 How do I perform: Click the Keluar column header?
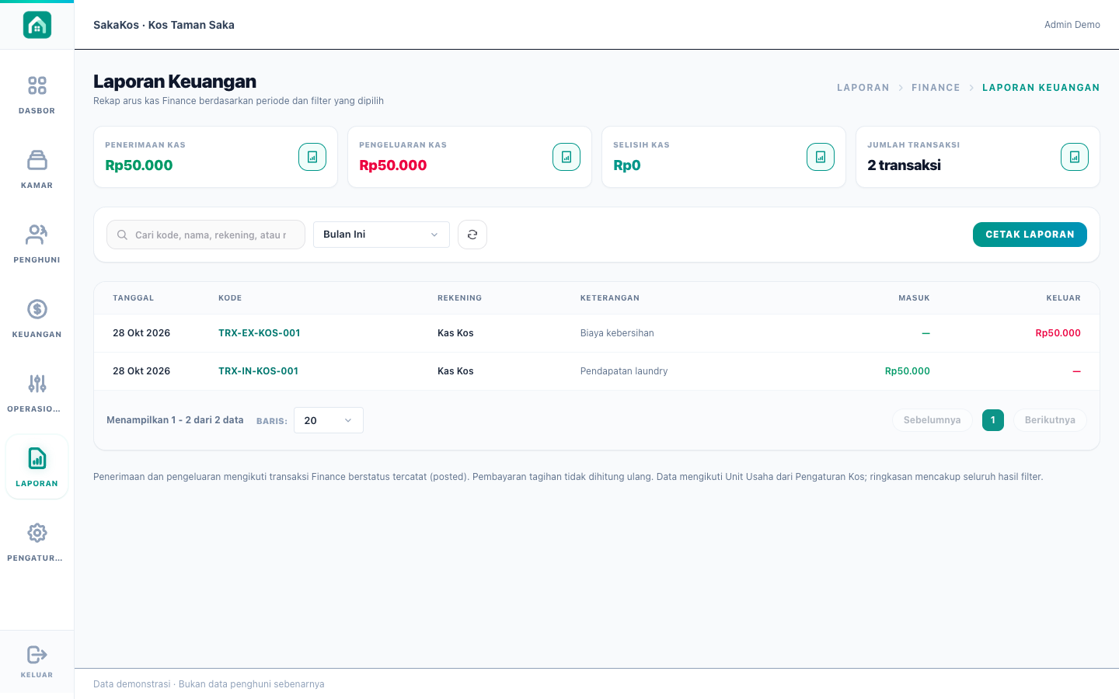pyautogui.click(x=1063, y=298)
